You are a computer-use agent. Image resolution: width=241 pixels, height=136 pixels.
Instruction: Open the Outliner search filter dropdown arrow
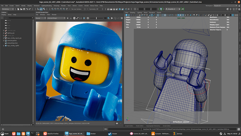tap(32, 18)
